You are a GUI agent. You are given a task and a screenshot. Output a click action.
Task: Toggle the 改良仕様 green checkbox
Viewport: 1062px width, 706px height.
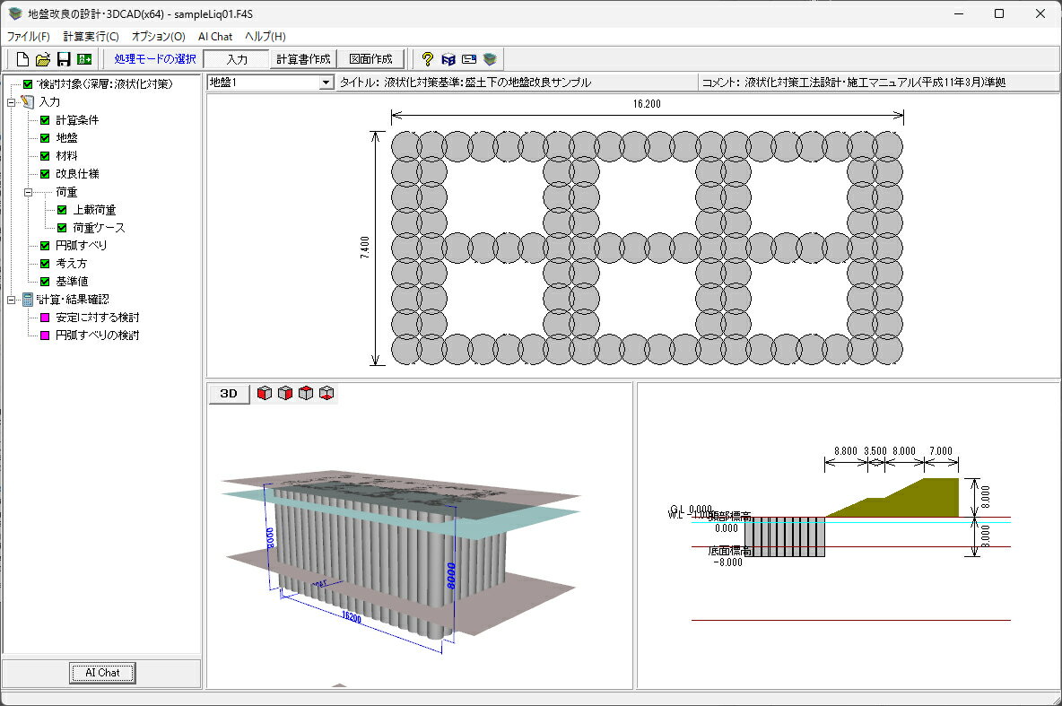[45, 174]
